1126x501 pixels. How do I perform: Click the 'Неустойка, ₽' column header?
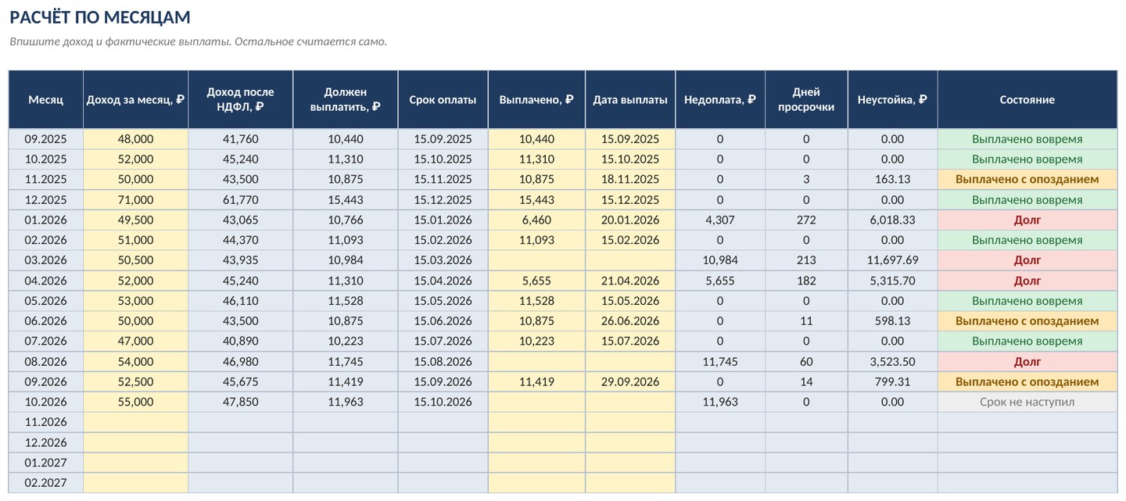point(892,100)
